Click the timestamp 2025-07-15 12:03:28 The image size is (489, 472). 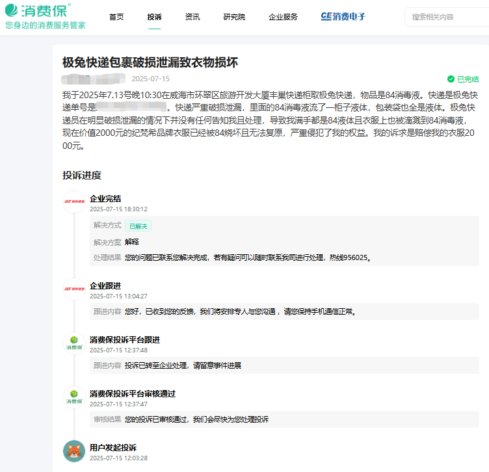point(118,458)
